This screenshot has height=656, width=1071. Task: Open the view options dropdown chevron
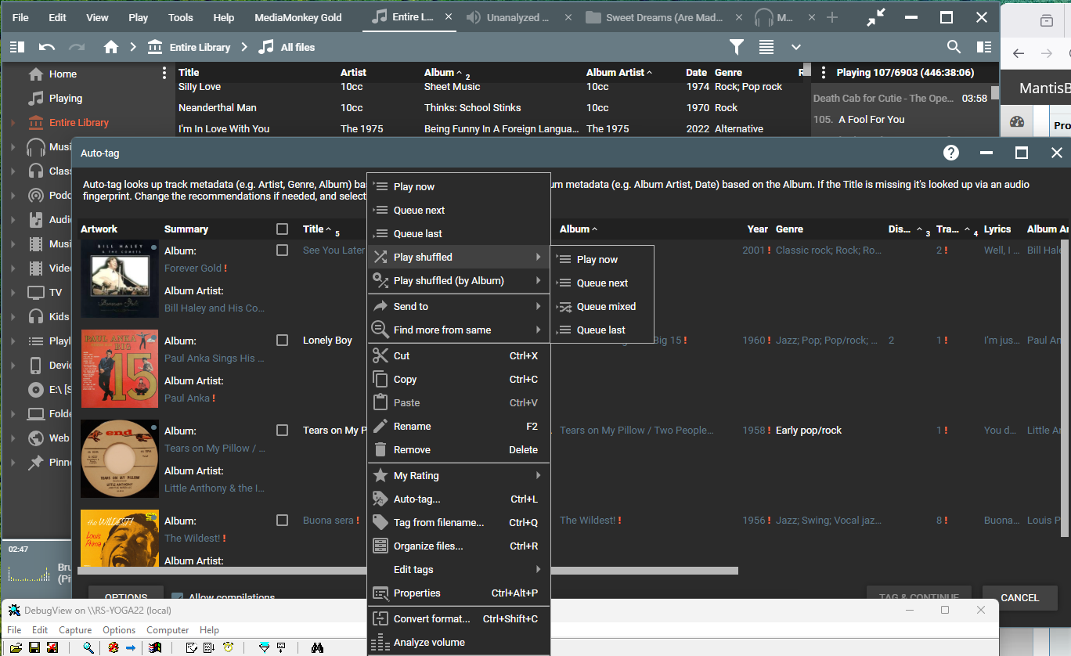[x=796, y=47]
